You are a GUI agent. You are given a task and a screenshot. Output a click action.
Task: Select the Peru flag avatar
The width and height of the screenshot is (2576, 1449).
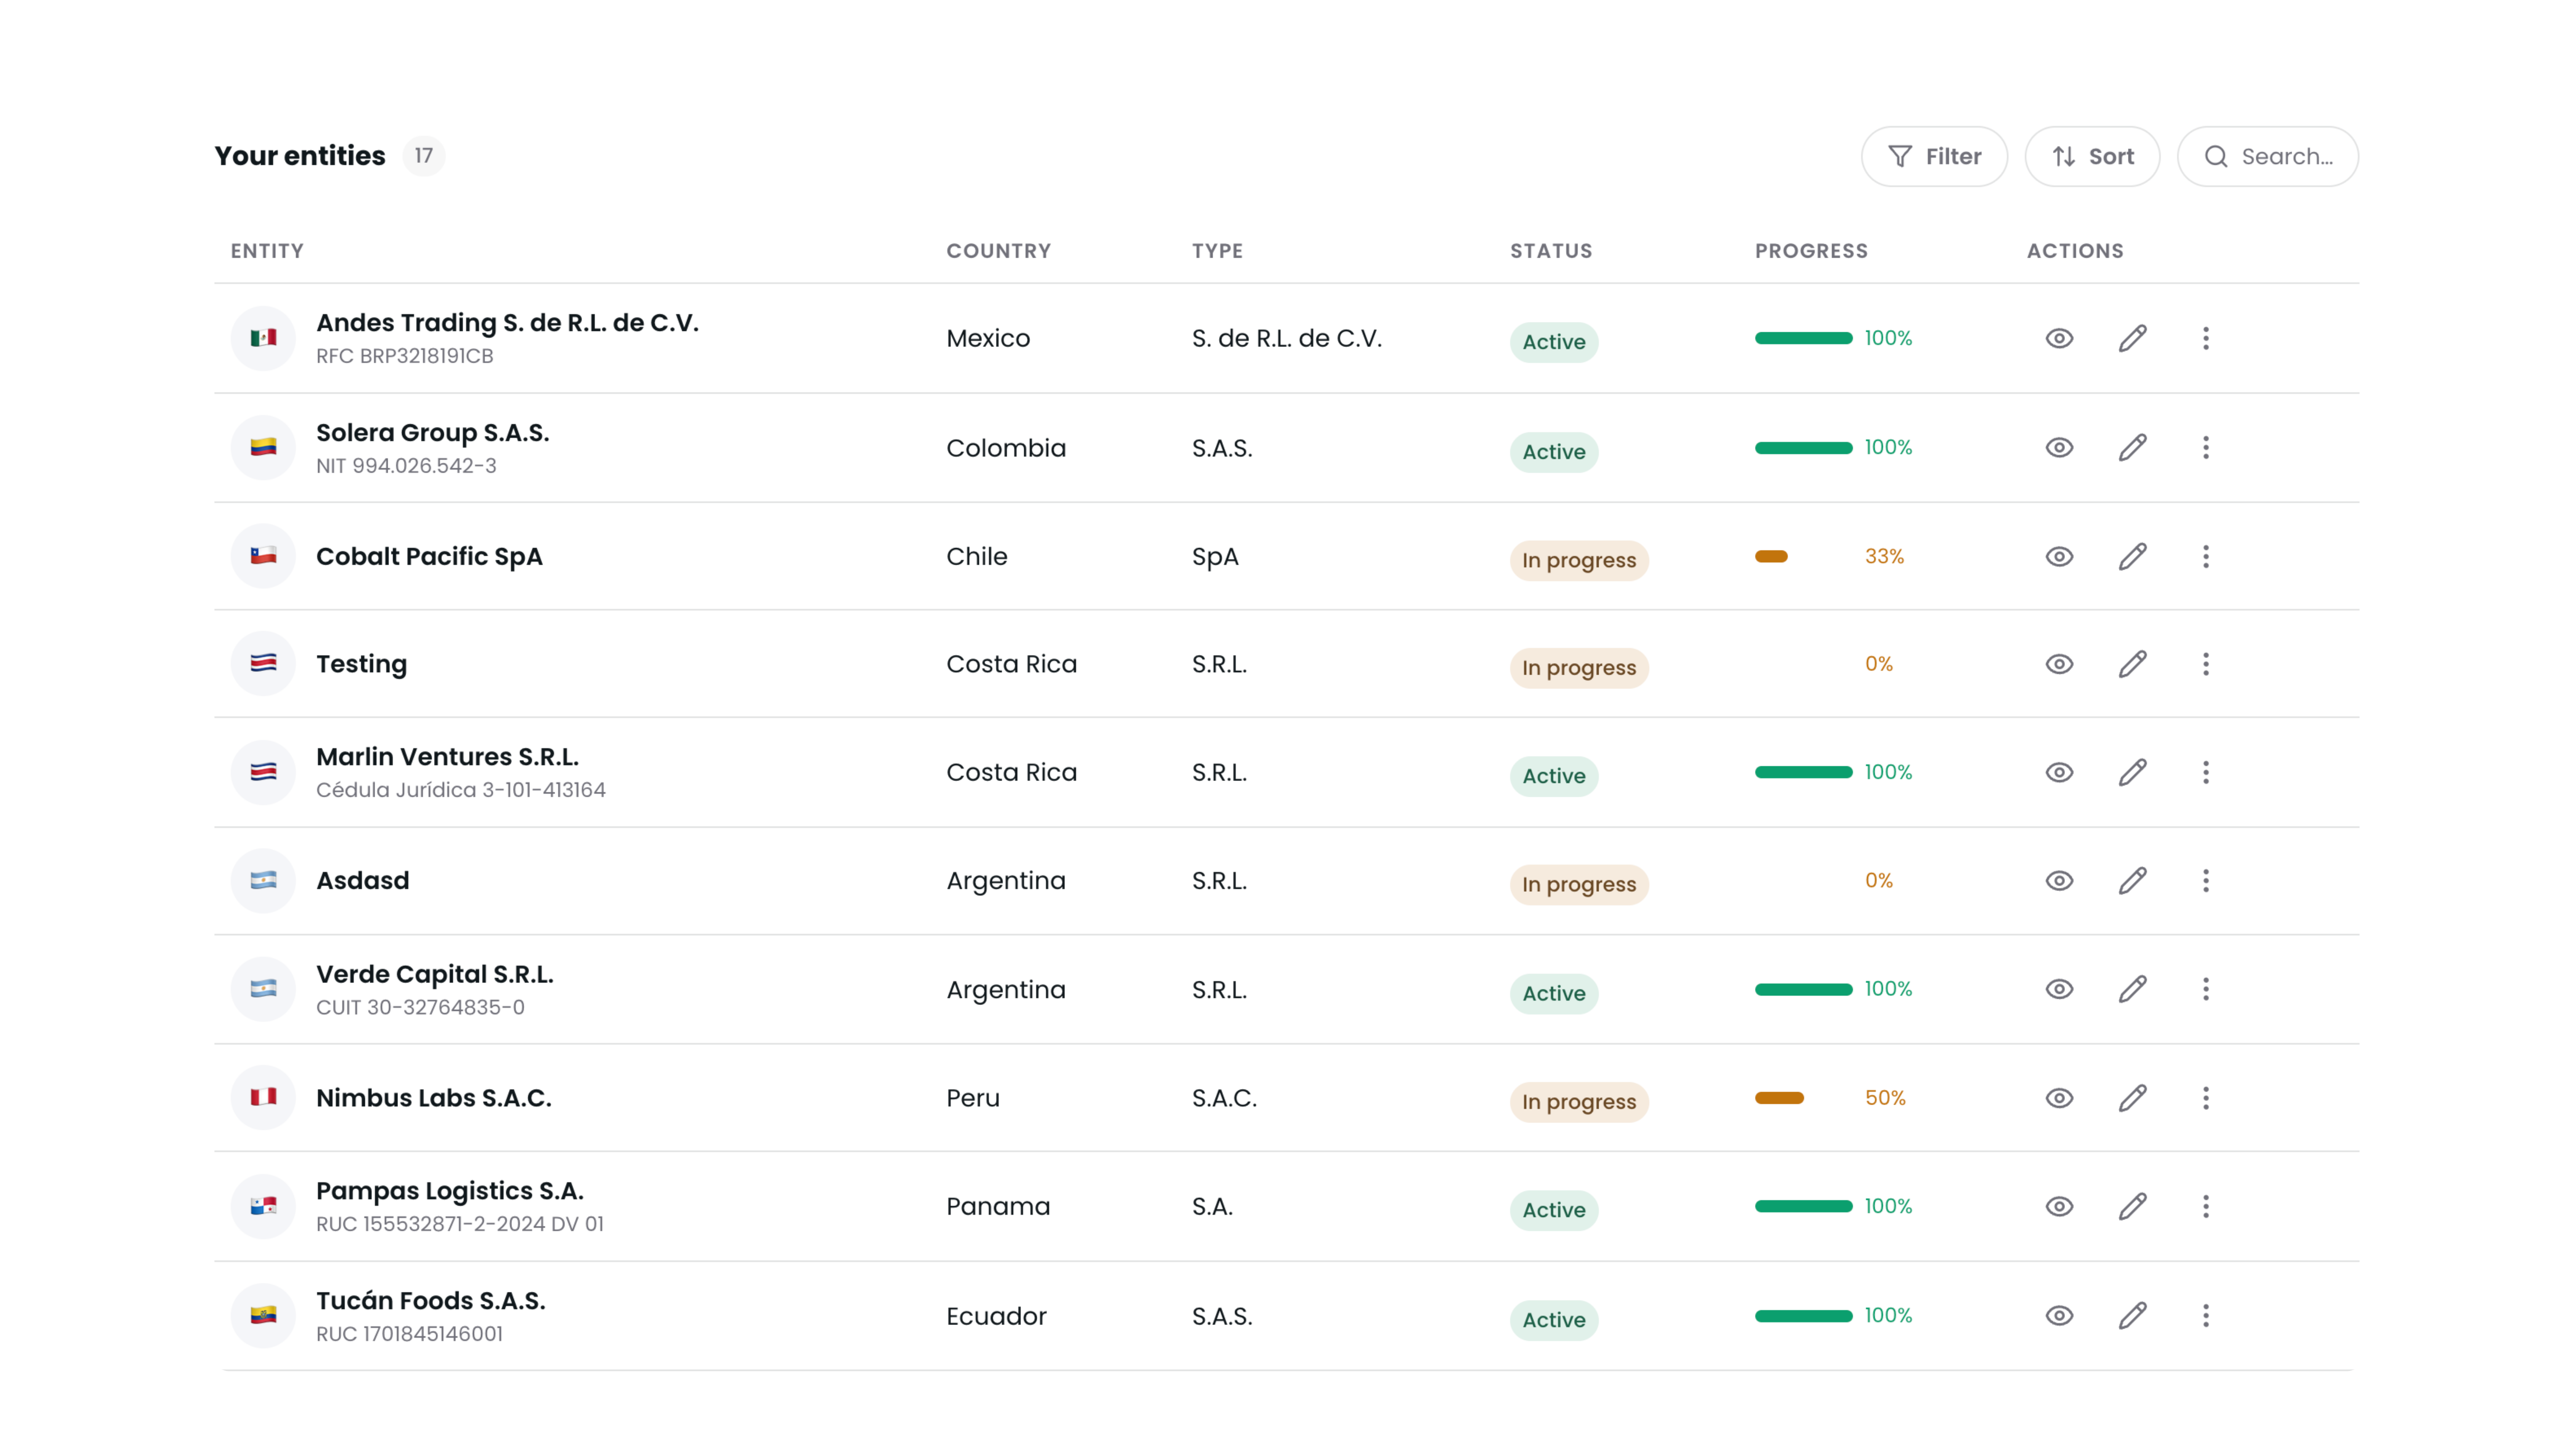pos(263,1098)
